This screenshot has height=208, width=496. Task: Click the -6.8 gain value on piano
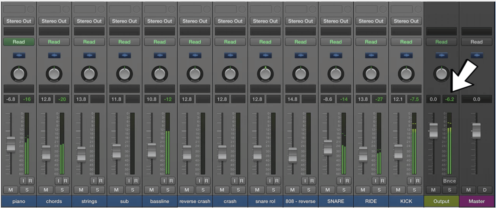coord(11,99)
